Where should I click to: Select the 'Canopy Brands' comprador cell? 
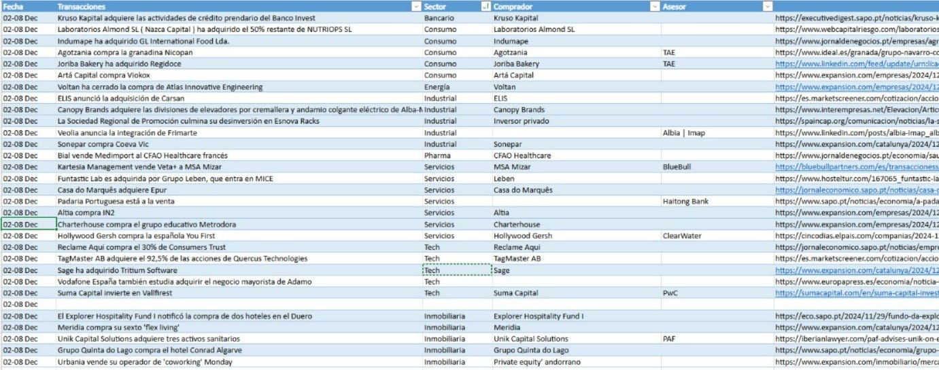point(576,110)
